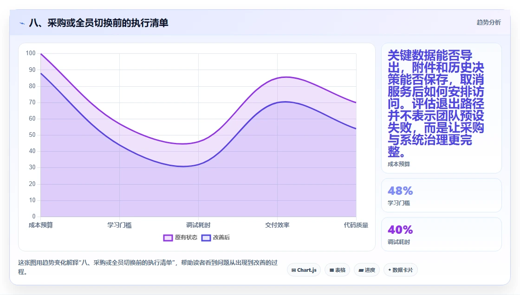Toggle the 原有状态 legend color box
The image size is (520, 295).
click(168, 237)
